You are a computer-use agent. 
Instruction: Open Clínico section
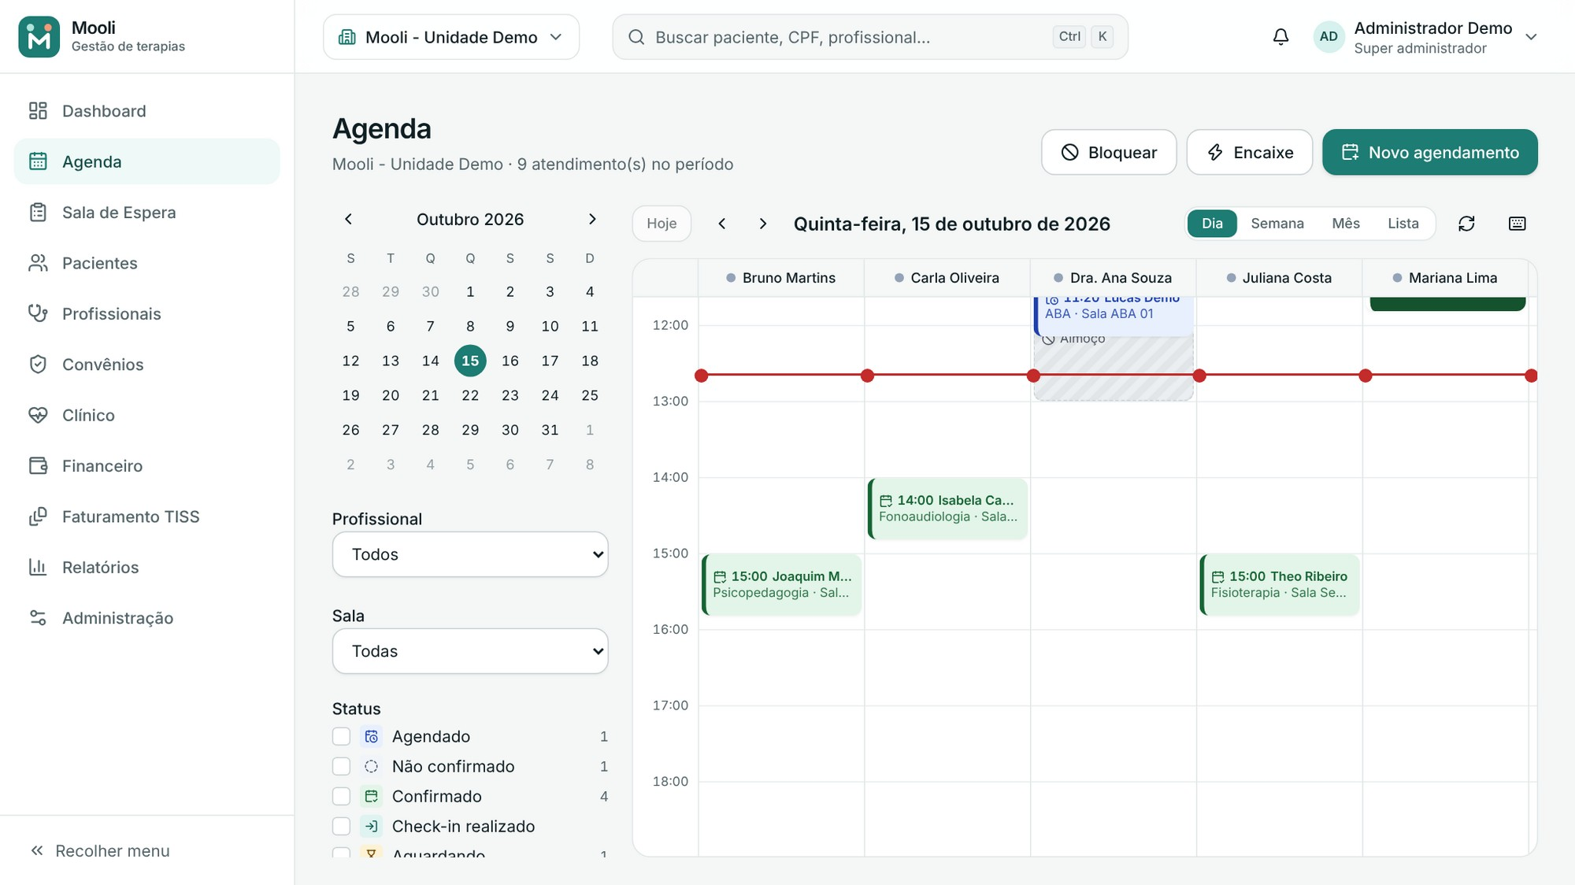coord(147,415)
